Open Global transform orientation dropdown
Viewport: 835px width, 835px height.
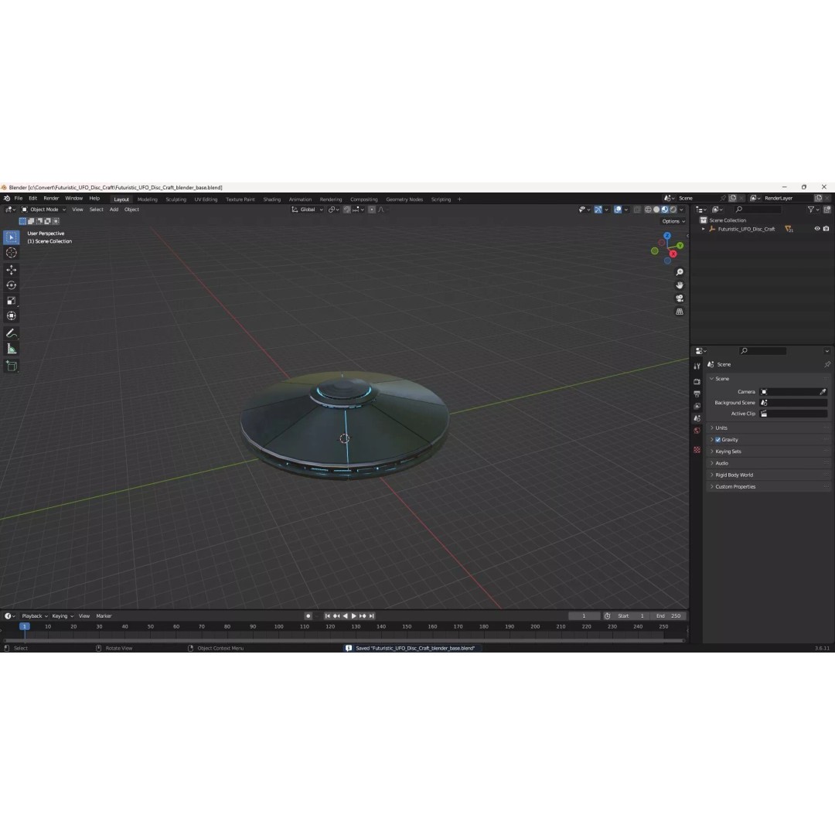coord(307,210)
